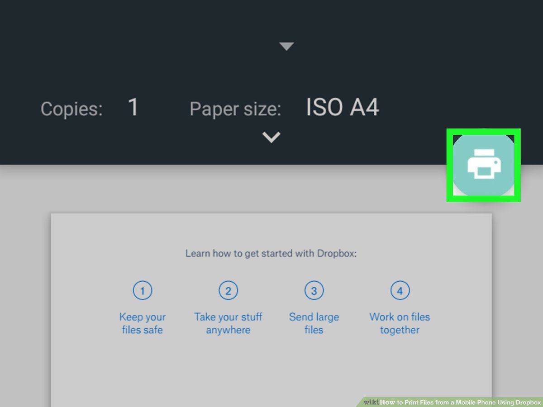
Task: Tap the circled number 4 step icon
Action: (400, 291)
